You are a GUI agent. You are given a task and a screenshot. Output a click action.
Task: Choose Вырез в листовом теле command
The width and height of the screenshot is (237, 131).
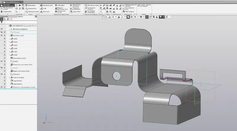point(61,9)
